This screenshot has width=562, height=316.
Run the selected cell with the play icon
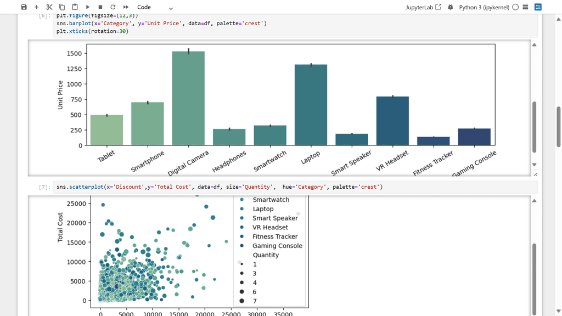coord(88,7)
